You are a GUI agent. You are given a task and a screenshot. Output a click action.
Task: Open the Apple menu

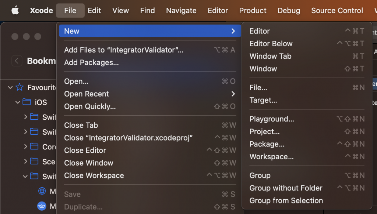pyautogui.click(x=15, y=11)
